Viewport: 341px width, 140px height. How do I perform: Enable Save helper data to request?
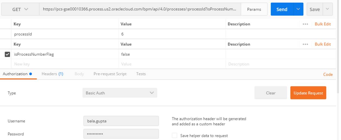(x=175, y=136)
